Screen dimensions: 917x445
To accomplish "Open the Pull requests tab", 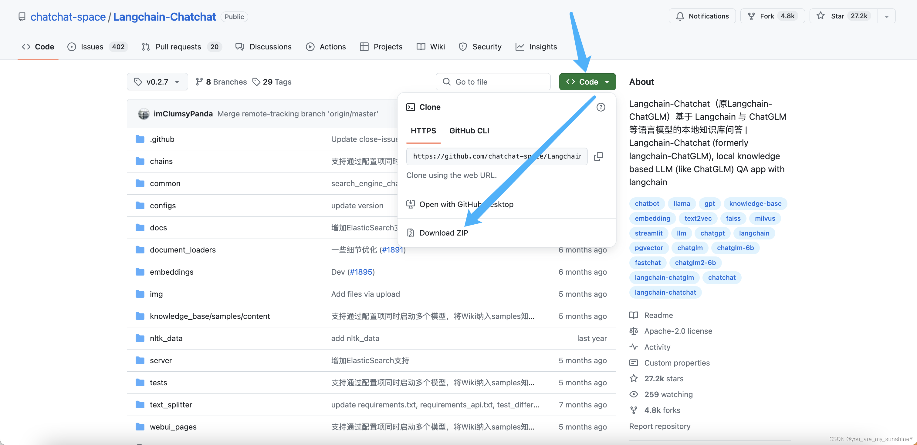I will 181,47.
